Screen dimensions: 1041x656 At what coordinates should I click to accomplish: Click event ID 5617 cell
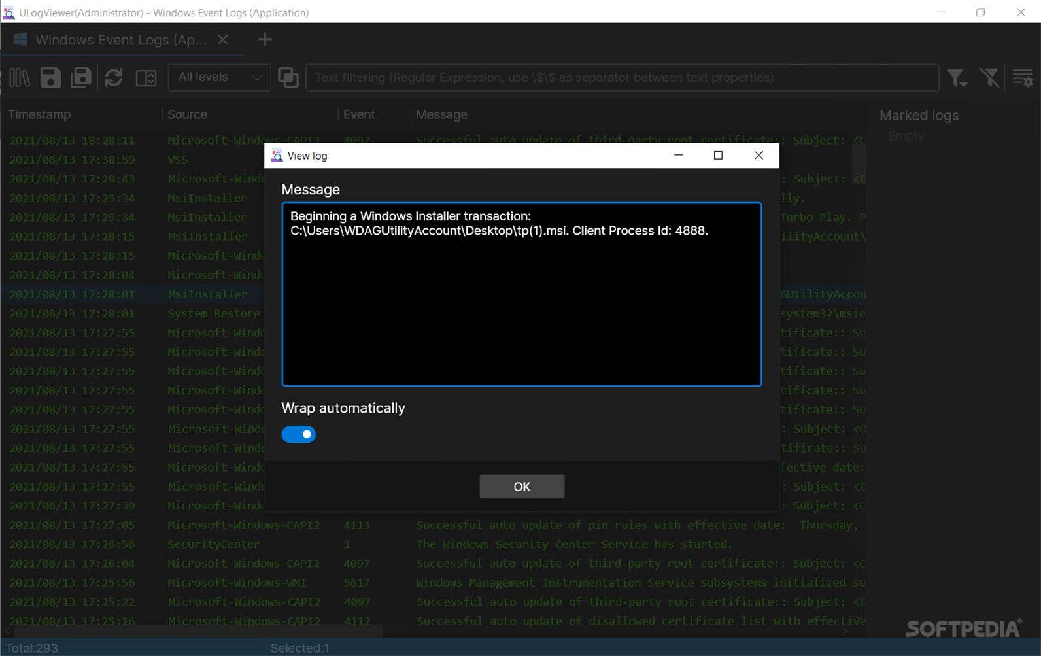pyautogui.click(x=357, y=583)
